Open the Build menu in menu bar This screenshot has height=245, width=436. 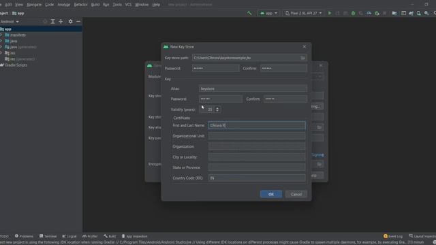pyautogui.click(x=95, y=5)
